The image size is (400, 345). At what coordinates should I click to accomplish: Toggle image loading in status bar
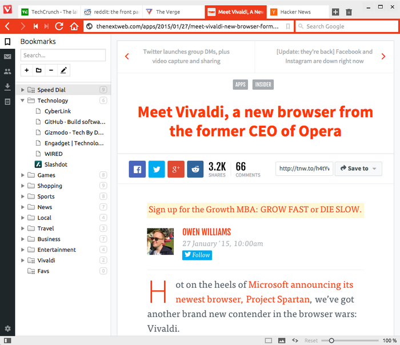click(282, 340)
